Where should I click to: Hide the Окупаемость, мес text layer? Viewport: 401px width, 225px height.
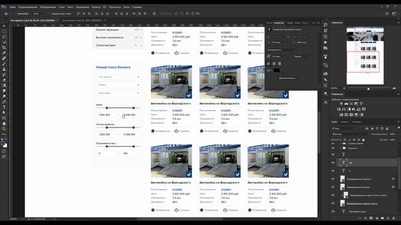[x=333, y=211]
